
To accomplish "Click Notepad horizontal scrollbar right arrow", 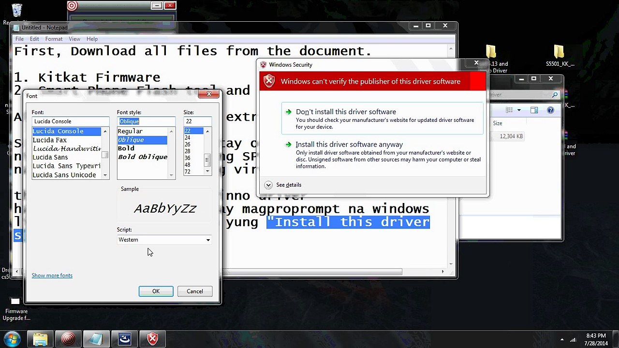I will tap(443, 272).
